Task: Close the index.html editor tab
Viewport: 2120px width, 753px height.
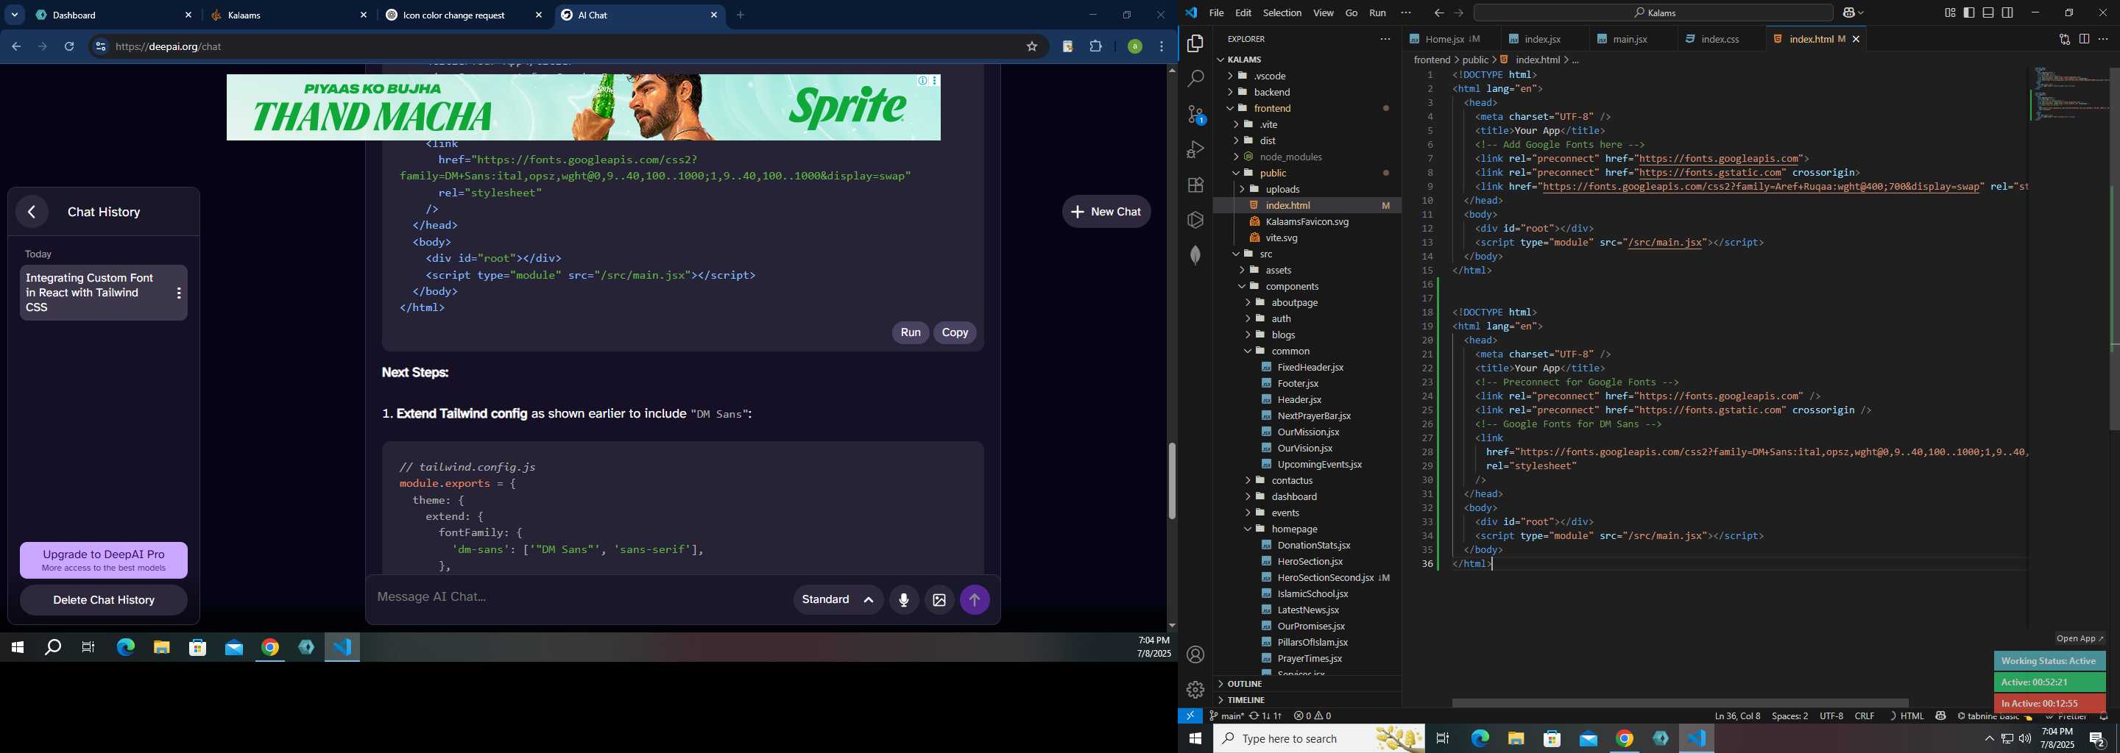Action: (1856, 40)
